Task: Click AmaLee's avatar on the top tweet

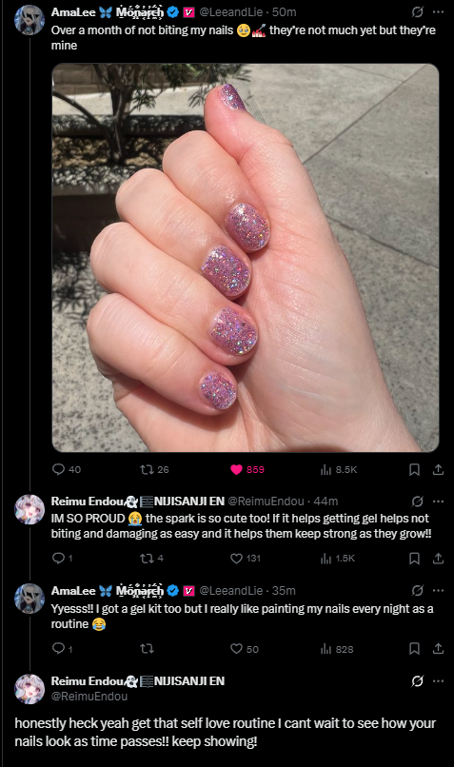Action: [x=30, y=20]
